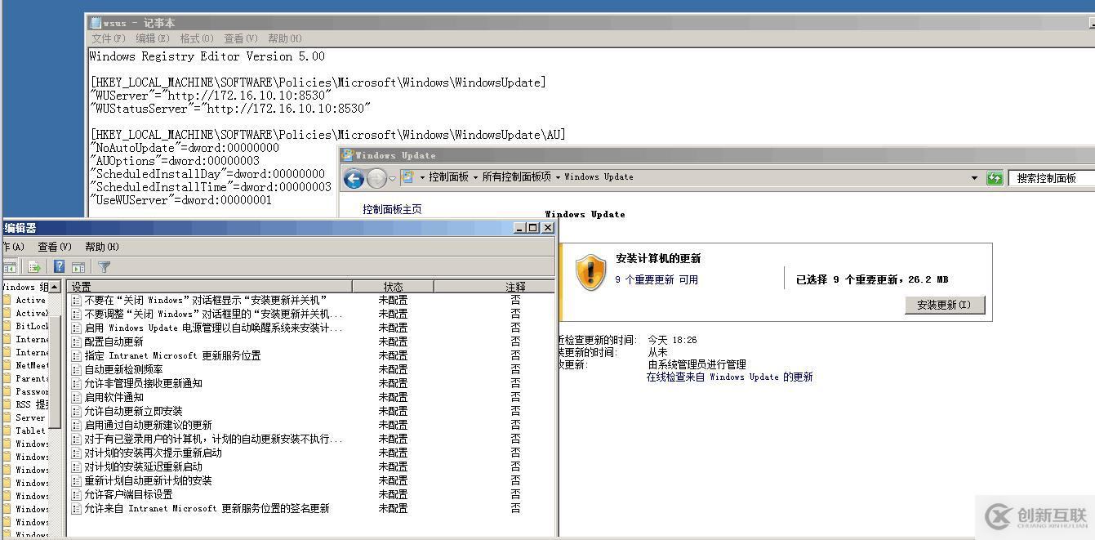The height and width of the screenshot is (540, 1095).
Task: Open the dropdown arrow next to 控制面板 breadcrumb
Action: point(476,177)
